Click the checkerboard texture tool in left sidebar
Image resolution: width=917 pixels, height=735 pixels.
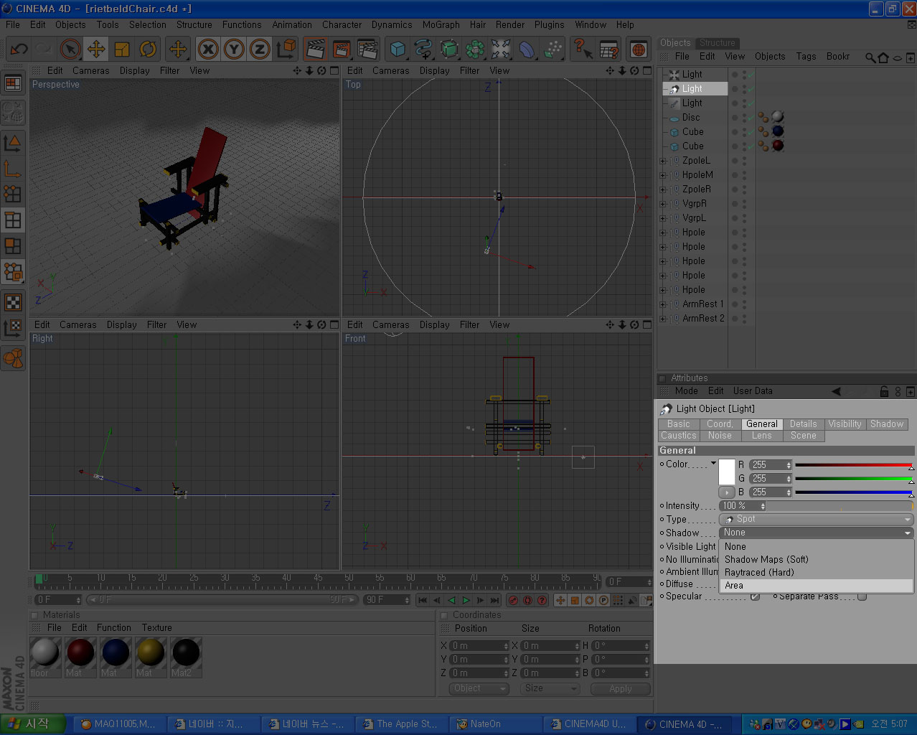(13, 302)
